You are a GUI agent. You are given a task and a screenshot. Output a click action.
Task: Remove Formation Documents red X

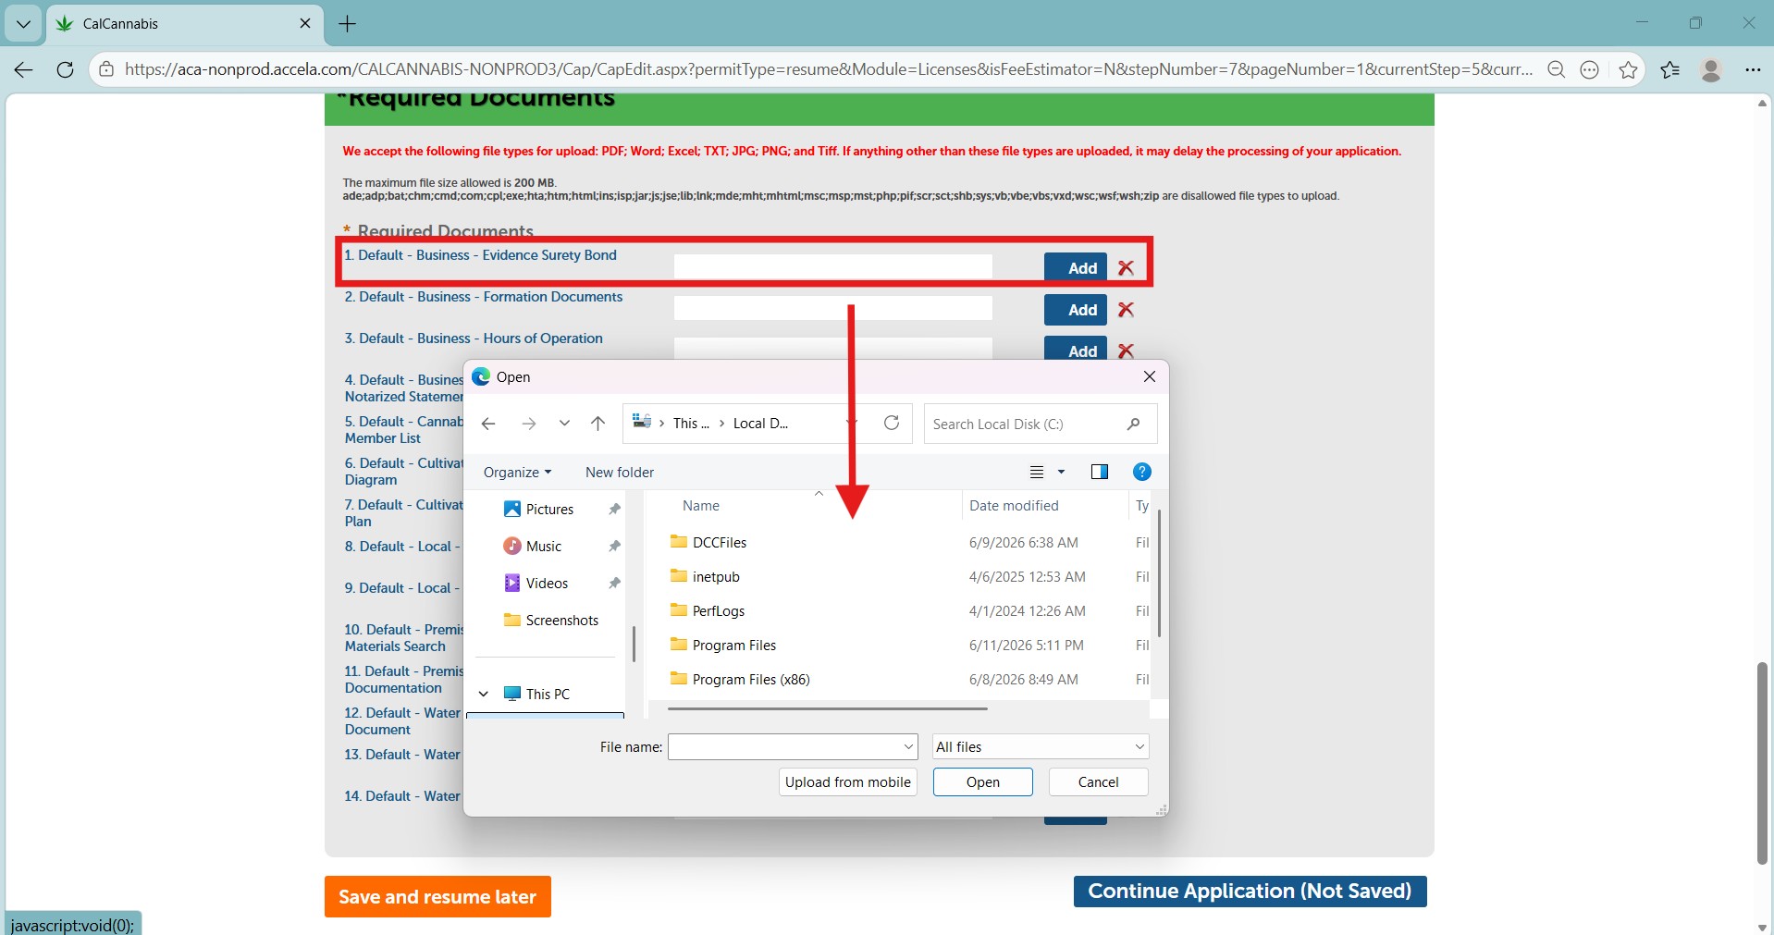(x=1126, y=310)
